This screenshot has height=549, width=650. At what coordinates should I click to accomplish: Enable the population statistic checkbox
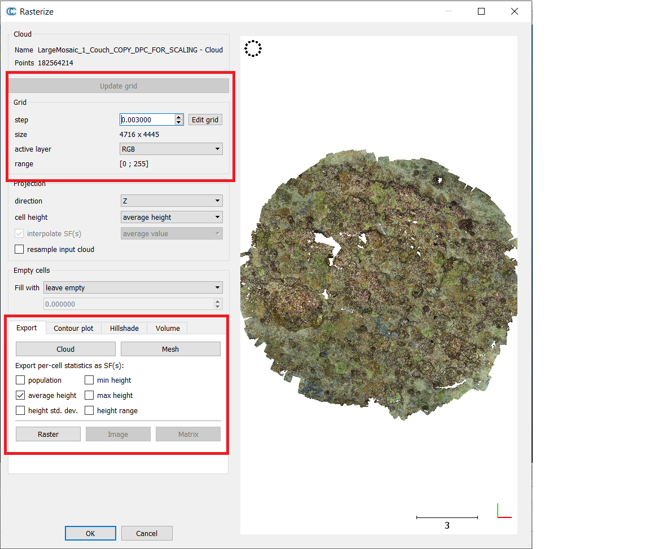point(21,380)
